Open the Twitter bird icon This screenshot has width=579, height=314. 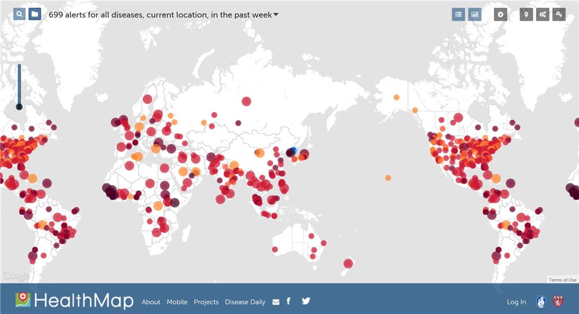click(x=306, y=302)
